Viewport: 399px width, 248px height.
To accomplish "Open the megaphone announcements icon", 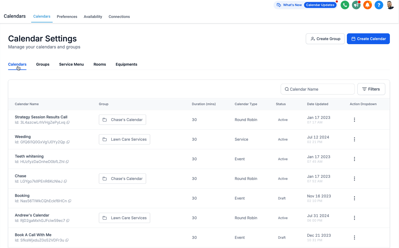I will [x=356, y=5].
